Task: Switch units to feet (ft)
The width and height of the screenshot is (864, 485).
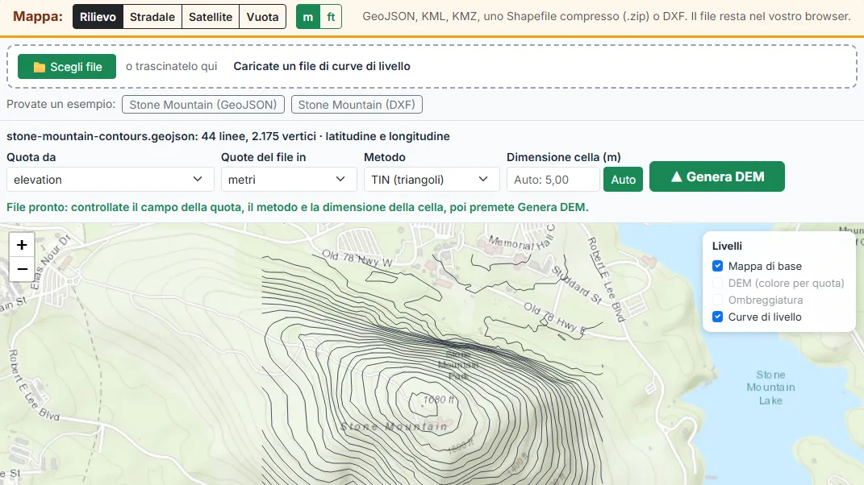Action: click(331, 16)
